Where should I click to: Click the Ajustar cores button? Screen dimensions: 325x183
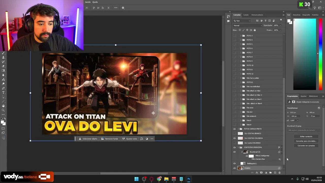[x=130, y=139]
